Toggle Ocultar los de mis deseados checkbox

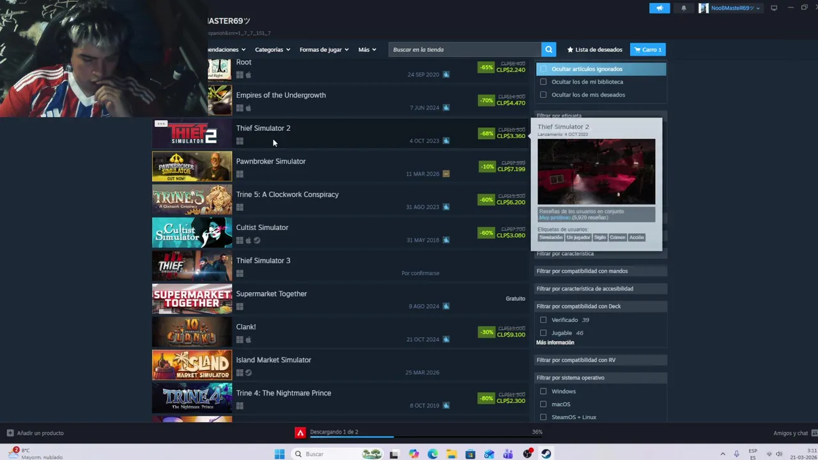tap(543, 95)
